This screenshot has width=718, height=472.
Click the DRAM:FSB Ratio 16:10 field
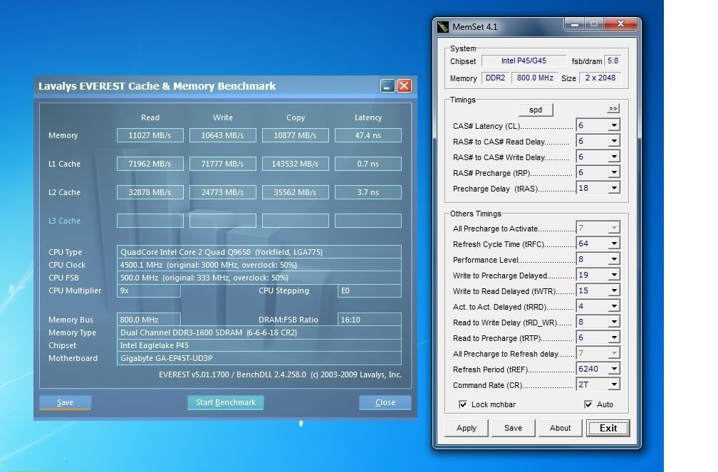click(x=370, y=320)
